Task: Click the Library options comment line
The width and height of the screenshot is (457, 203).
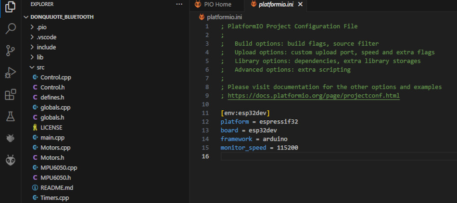Action: 320,61
